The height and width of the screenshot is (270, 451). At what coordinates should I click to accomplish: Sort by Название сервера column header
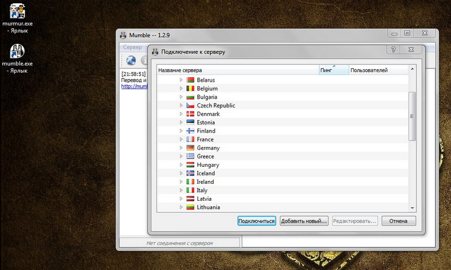point(238,70)
